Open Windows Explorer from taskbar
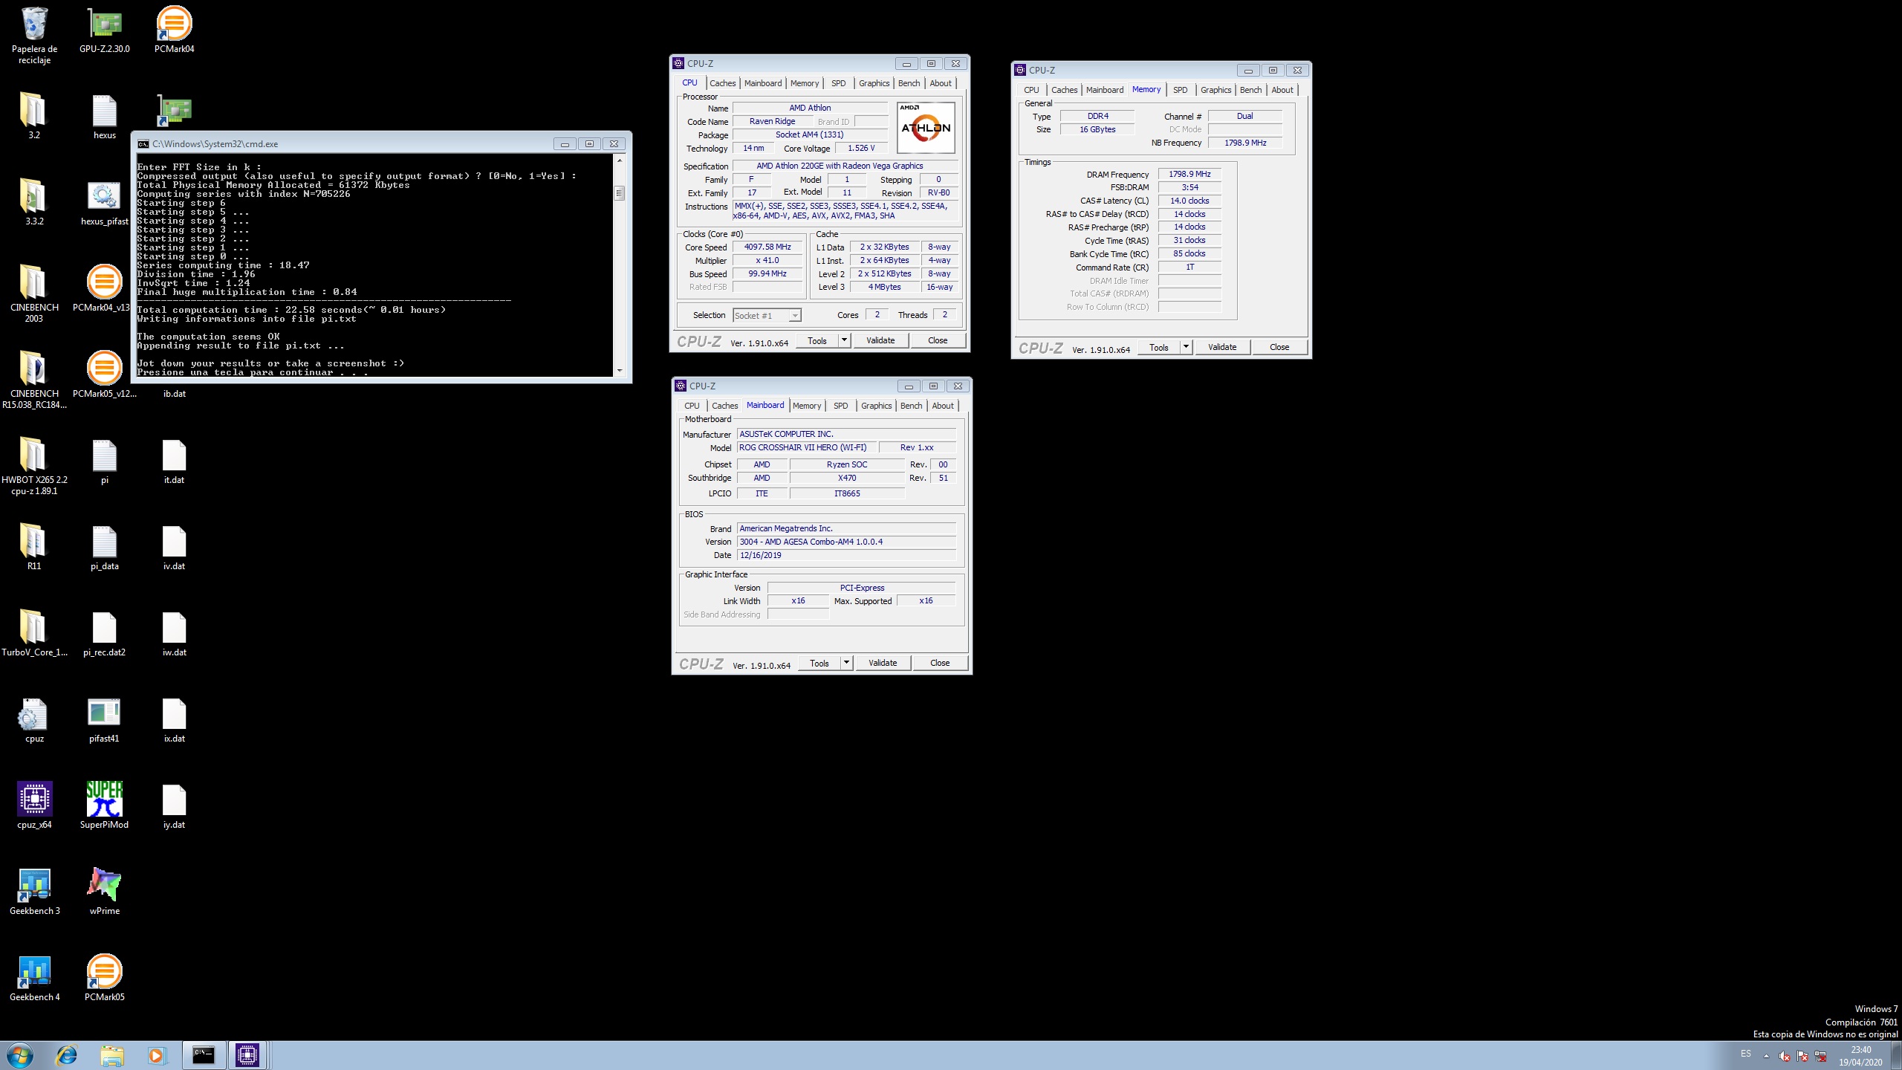1902x1070 pixels. pyautogui.click(x=112, y=1055)
